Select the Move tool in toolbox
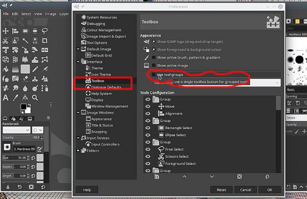This screenshot has height=199, width=307. (x=6, y=31)
